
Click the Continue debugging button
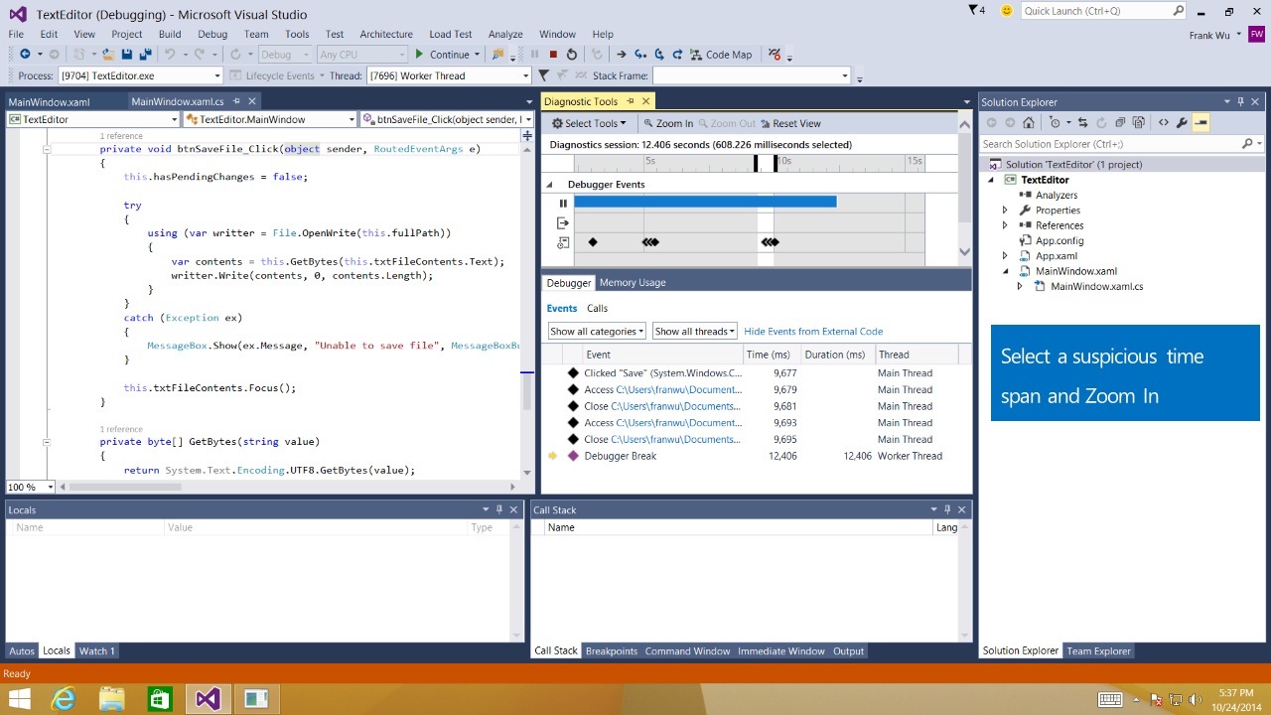[x=442, y=55]
